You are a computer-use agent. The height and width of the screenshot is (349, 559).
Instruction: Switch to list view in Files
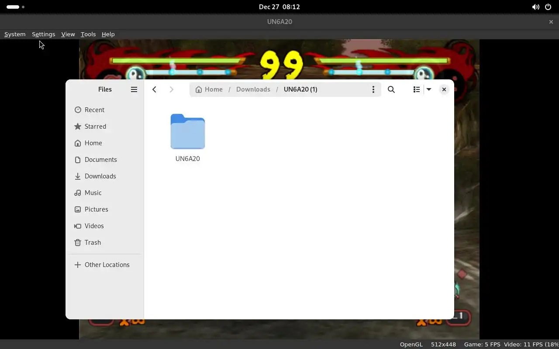coord(417,89)
